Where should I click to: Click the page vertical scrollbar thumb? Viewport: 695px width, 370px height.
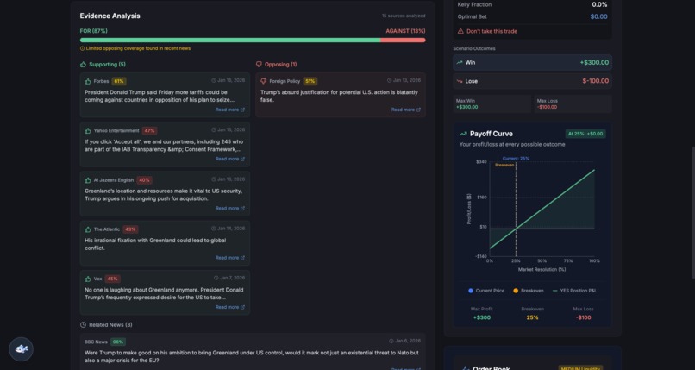pos(692,213)
